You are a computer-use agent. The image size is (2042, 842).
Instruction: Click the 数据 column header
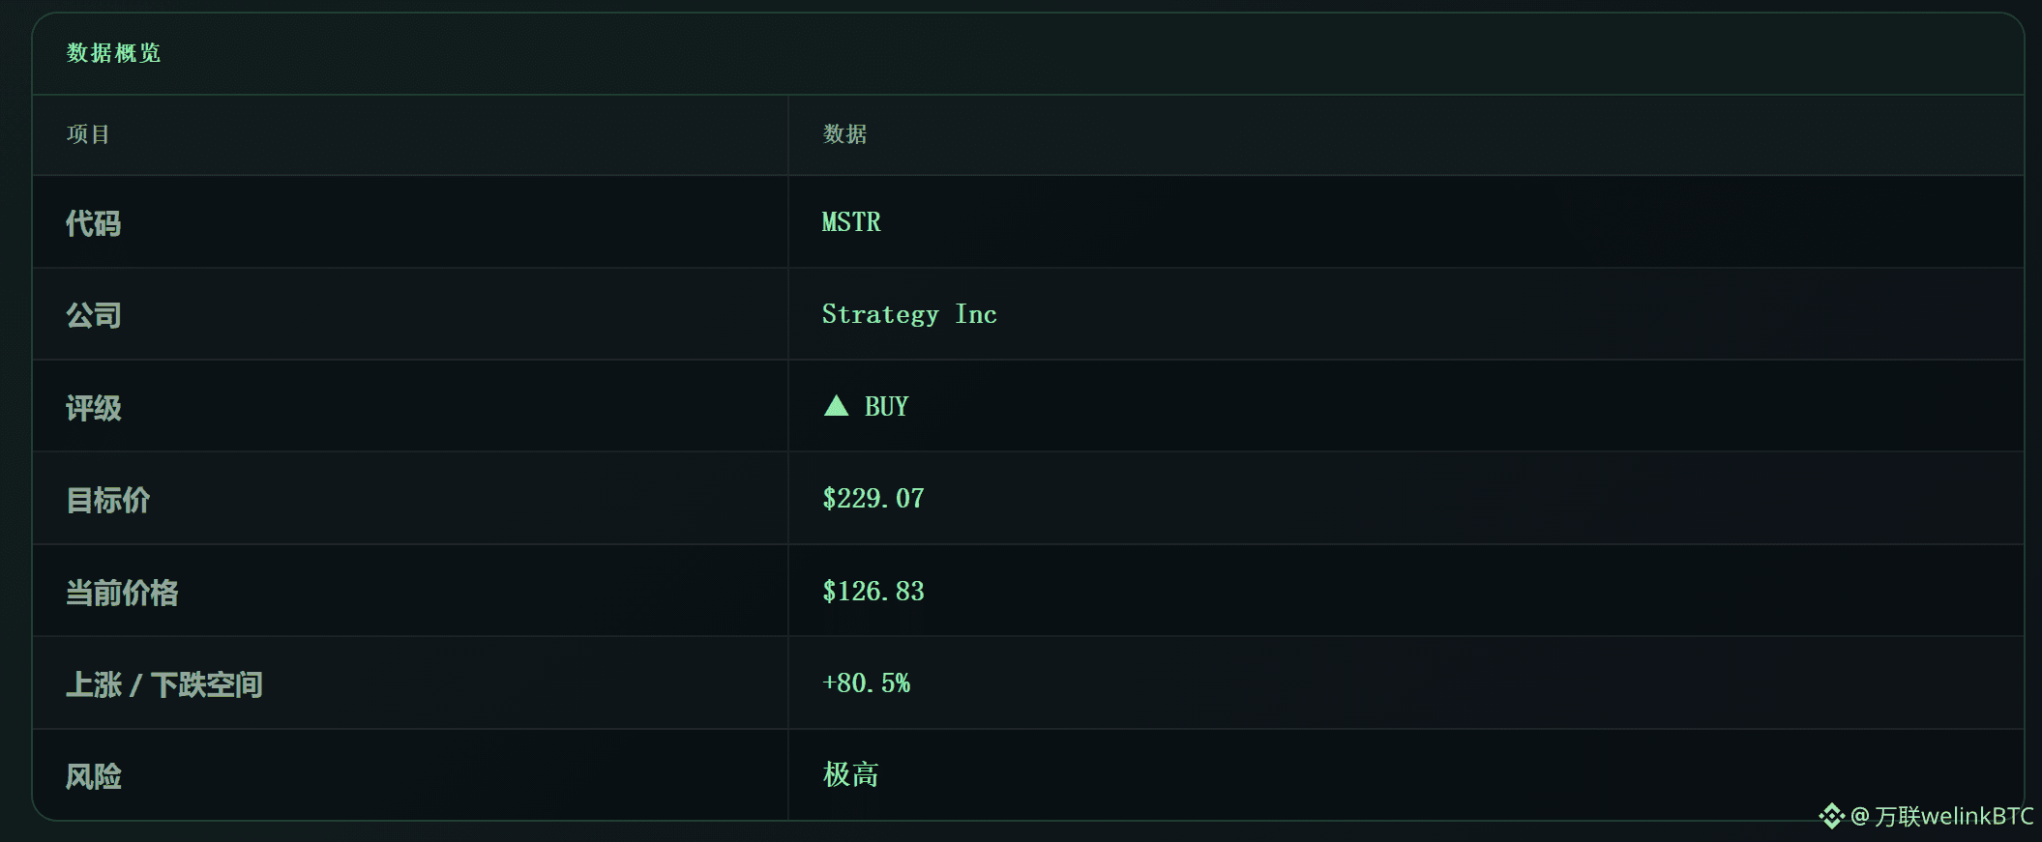(844, 134)
